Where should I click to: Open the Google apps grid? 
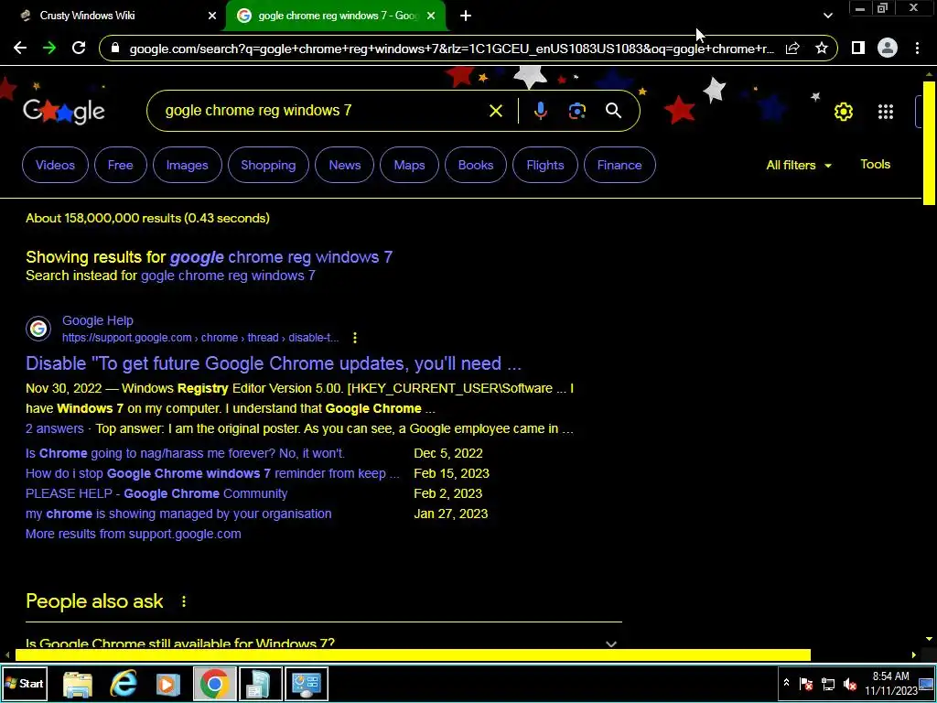click(886, 111)
